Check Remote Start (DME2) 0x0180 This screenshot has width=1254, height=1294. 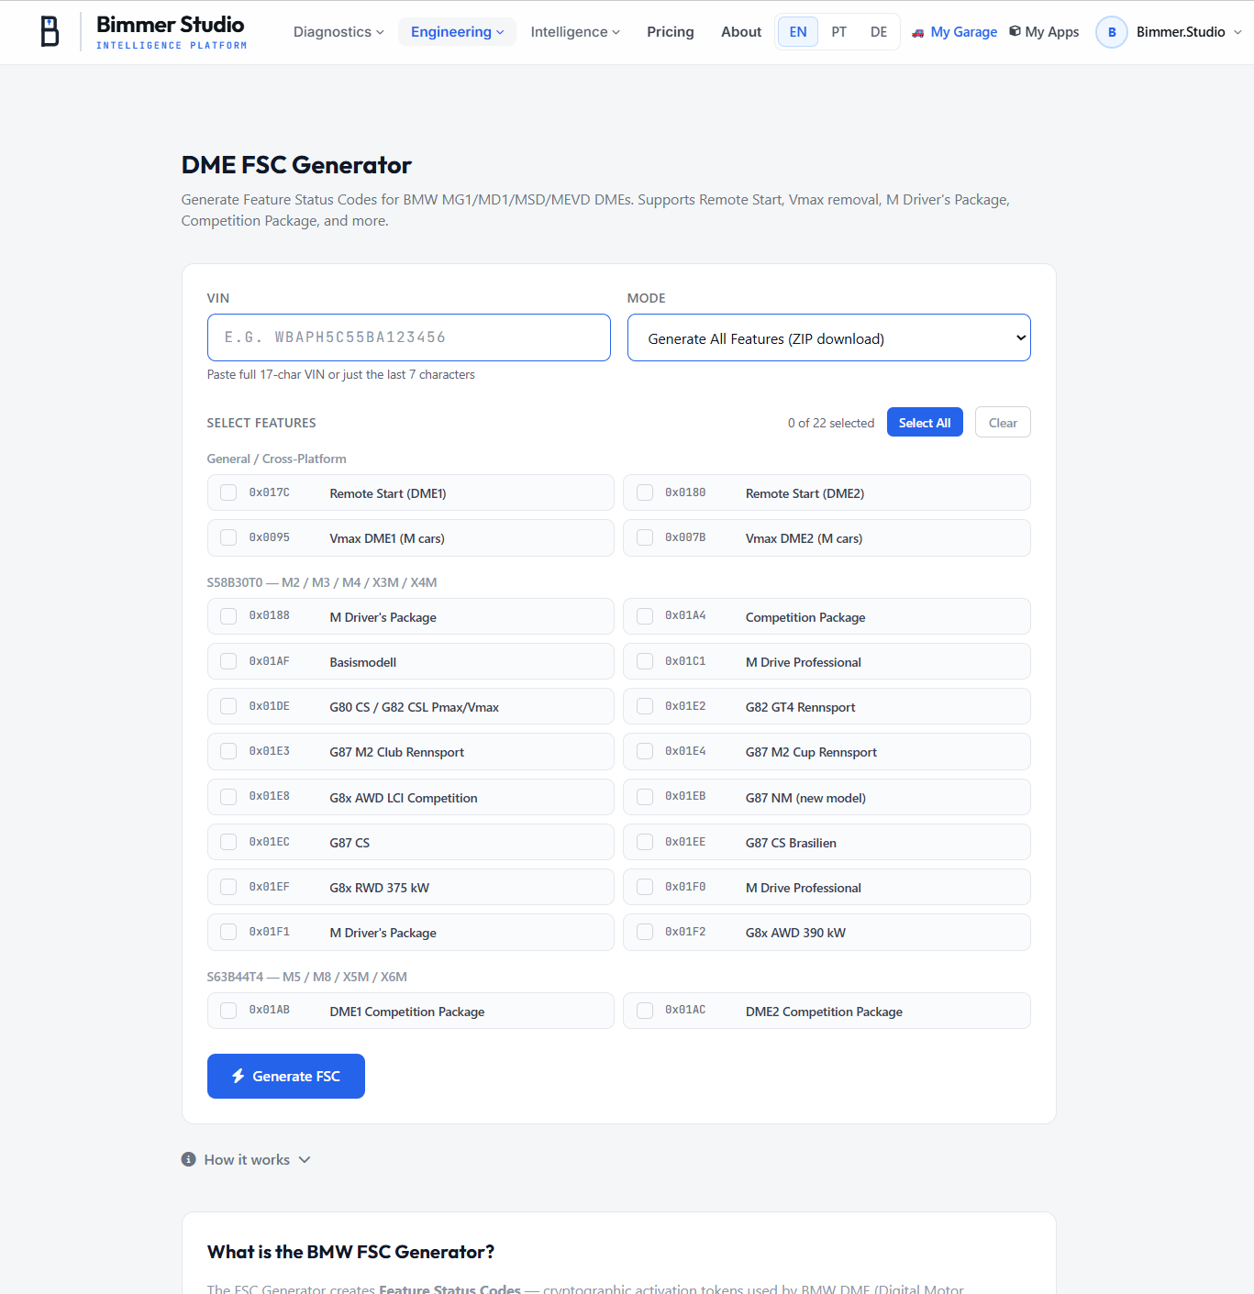[x=645, y=492]
